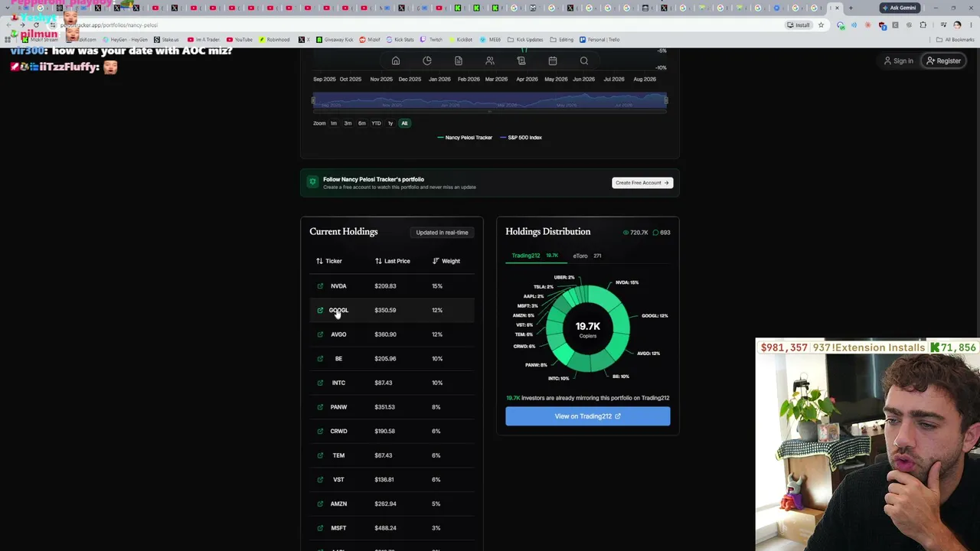The width and height of the screenshot is (980, 551).
Task: Switch to the Trading212 distribution tab
Action: click(535, 256)
